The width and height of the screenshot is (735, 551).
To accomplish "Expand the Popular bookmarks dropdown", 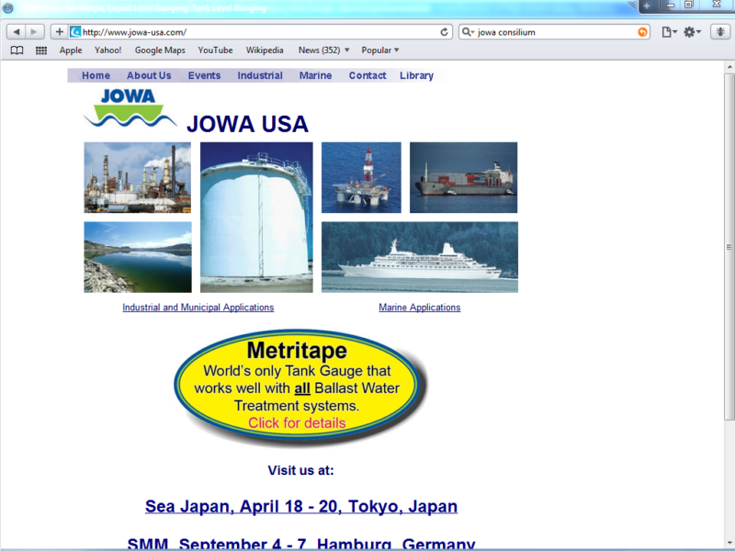I will point(380,51).
